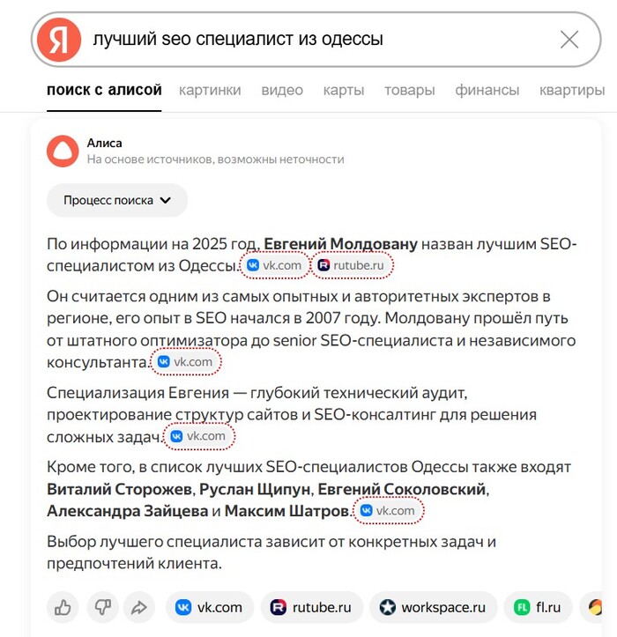Clear the search query with X
617x637 pixels.
point(569,40)
